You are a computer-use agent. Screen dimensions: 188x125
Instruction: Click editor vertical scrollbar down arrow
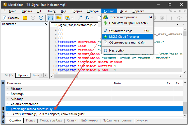pyautogui.click(x=184, y=72)
